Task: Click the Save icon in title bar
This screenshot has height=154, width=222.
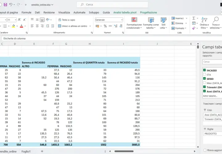Action: pyautogui.click(x=5, y=5)
